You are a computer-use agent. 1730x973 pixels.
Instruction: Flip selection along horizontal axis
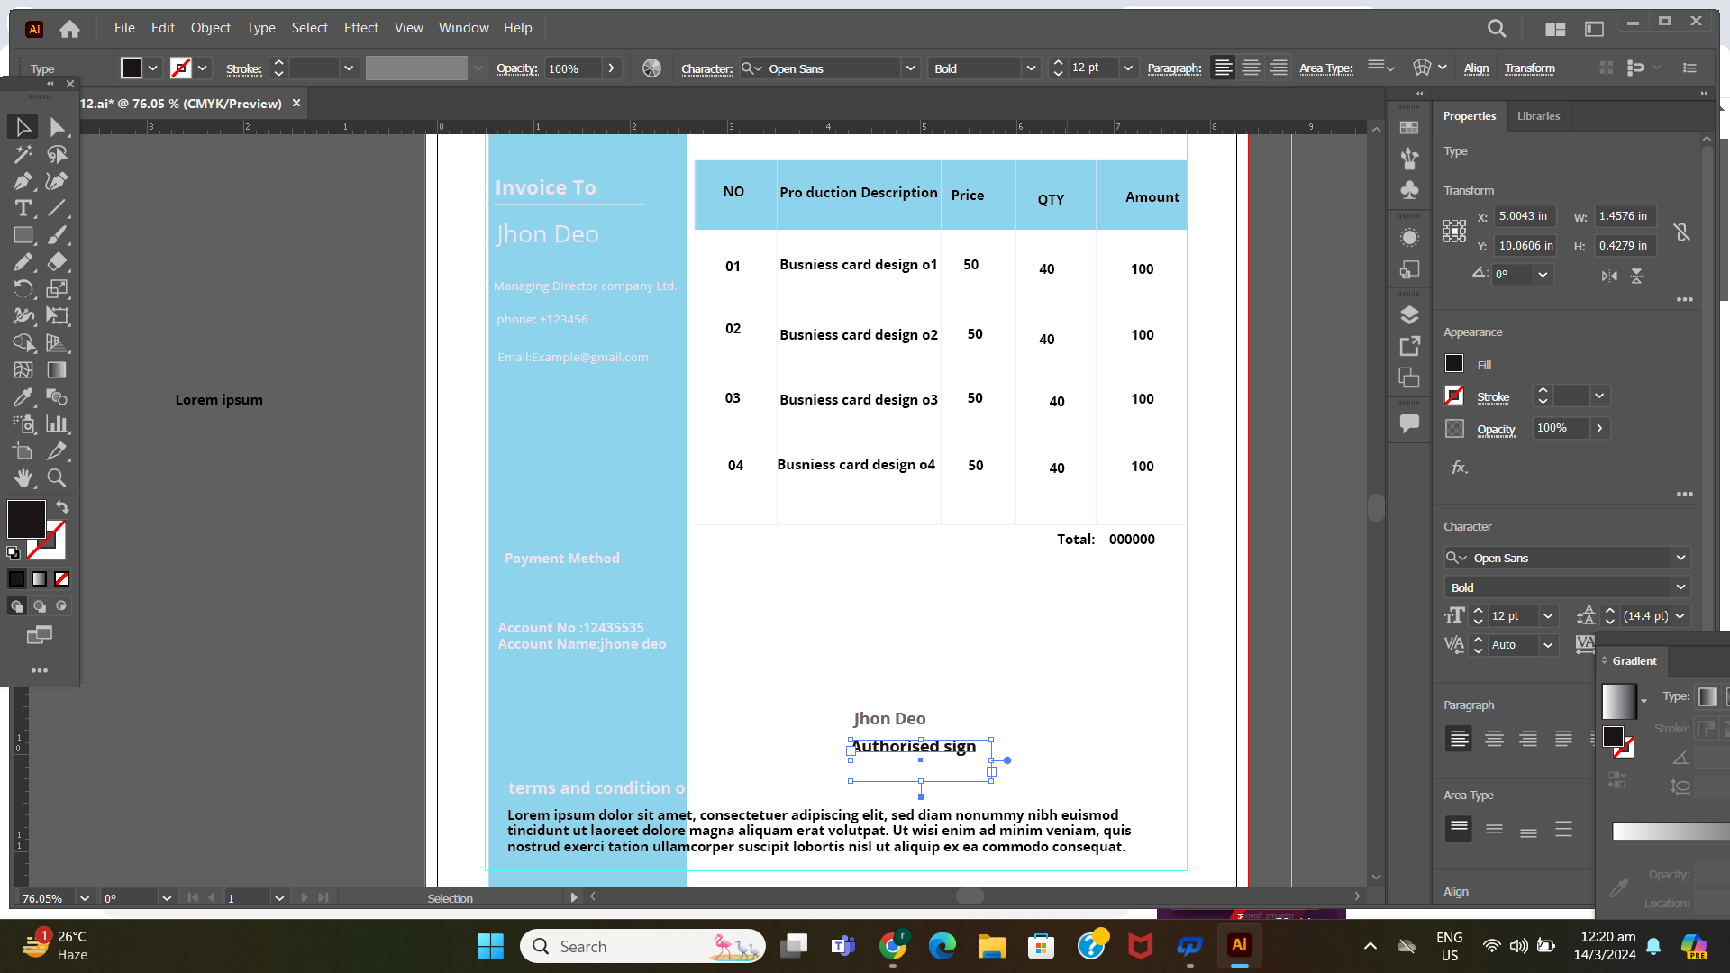pos(1609,276)
